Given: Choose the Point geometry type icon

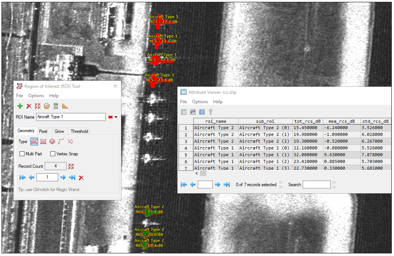Looking at the screenshot, I should pos(70,142).
